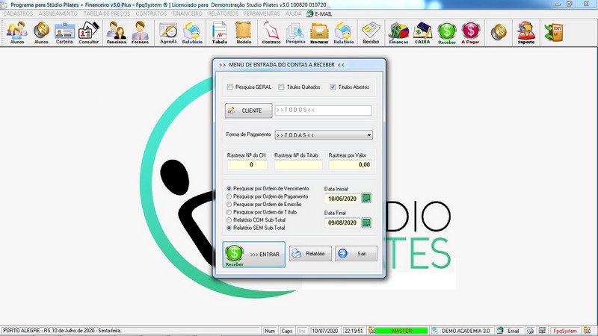The image size is (598, 336).
Task: Click the Alunos gold coin icon
Action: [41, 33]
